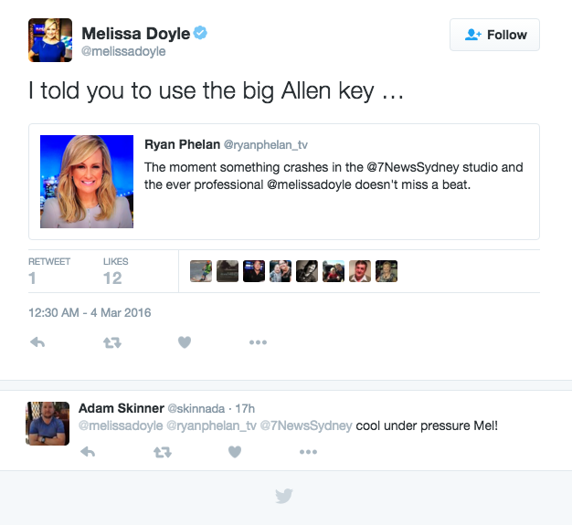Retweet the Allen key tweet
572x525 pixels.
[112, 342]
